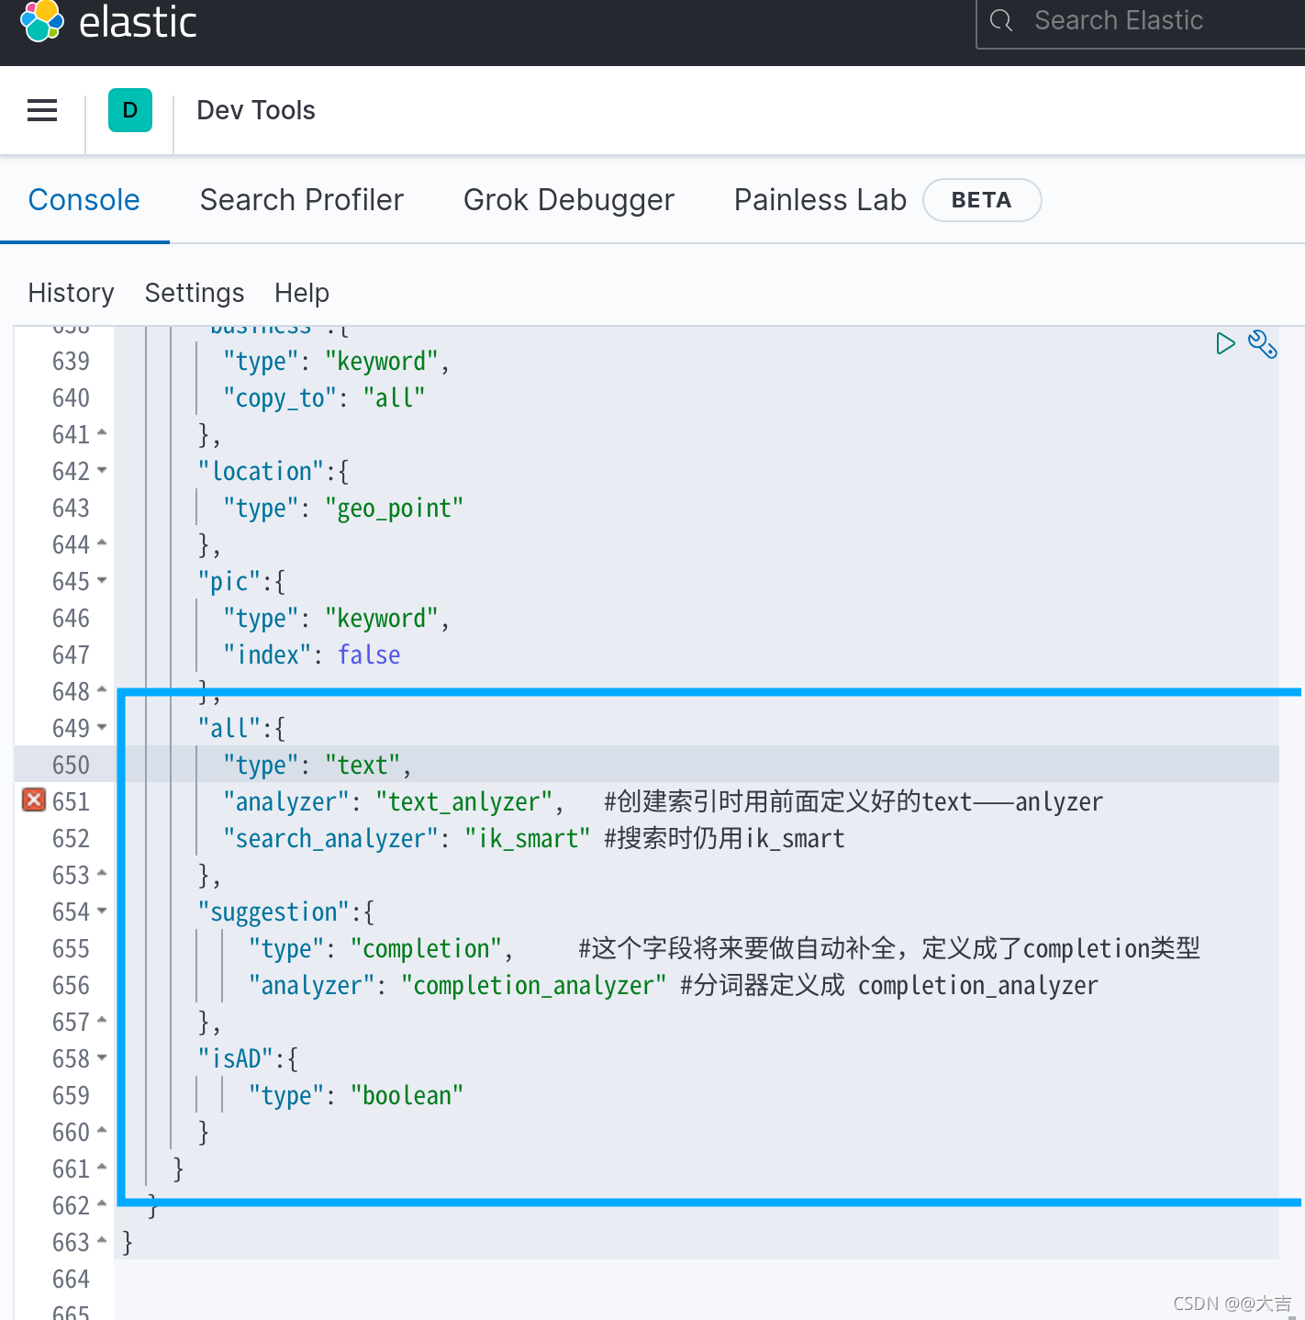This screenshot has height=1320, width=1305.
Task: Collapse the location block at line 642
Action: 102,470
